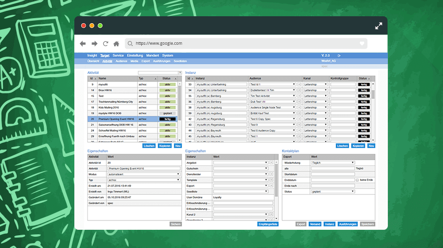Open audience arrow icon for instance row 42

click(x=299, y=119)
